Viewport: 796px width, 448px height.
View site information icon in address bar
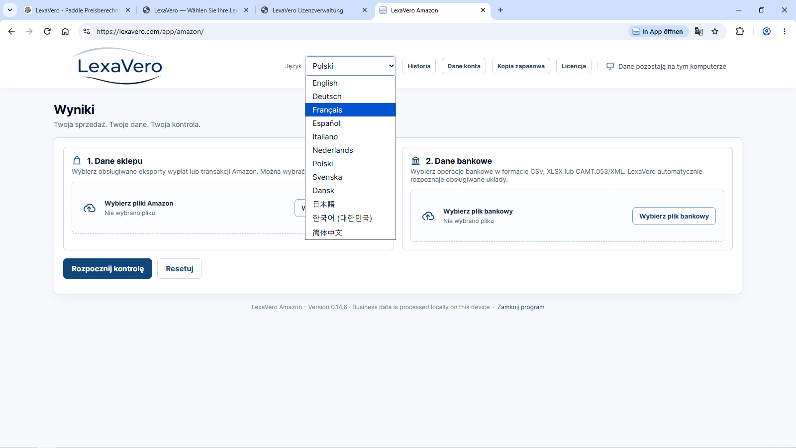[x=87, y=31]
